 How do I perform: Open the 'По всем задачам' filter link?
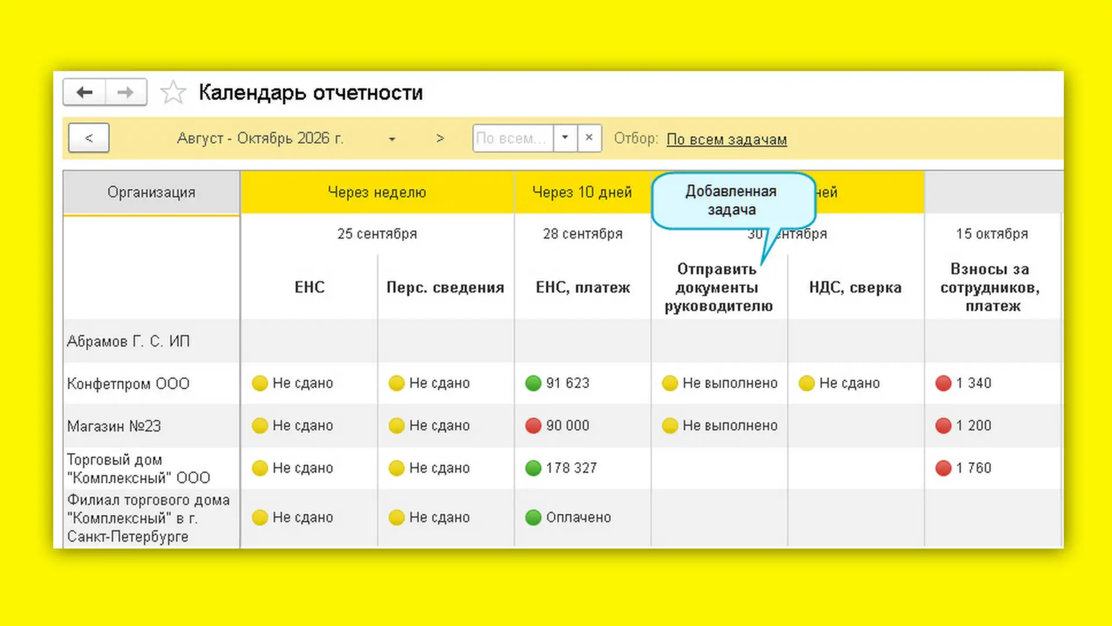click(x=726, y=139)
